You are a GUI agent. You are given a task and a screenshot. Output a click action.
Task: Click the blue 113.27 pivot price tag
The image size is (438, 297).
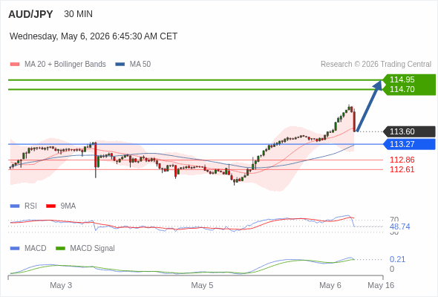pyautogui.click(x=410, y=144)
